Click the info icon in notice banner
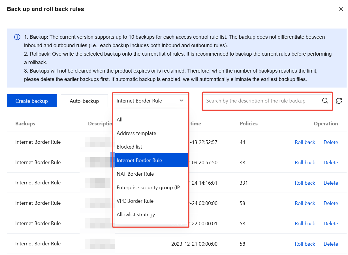The image size is (348, 255). tap(17, 37)
